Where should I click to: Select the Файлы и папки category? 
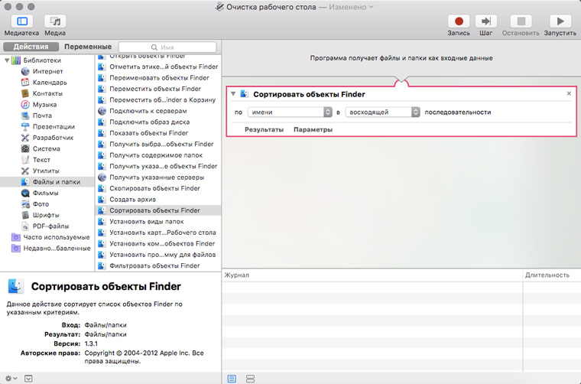click(47, 182)
